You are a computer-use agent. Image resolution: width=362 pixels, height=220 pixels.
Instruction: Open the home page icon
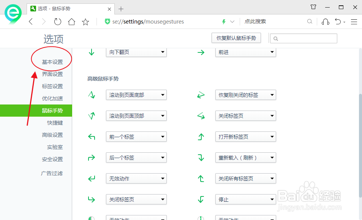71,22
